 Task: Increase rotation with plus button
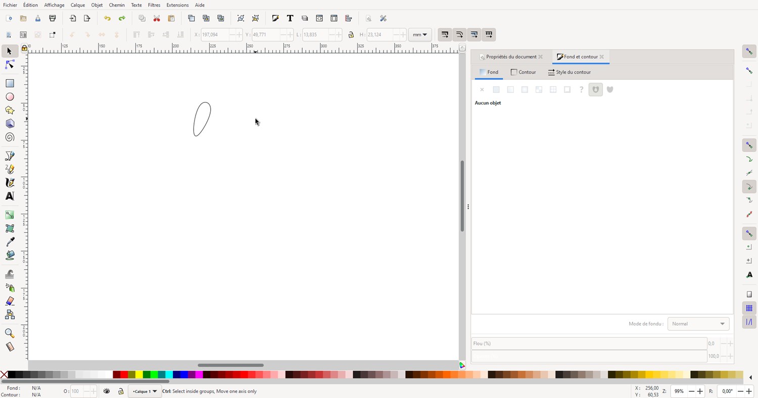[x=748, y=391]
